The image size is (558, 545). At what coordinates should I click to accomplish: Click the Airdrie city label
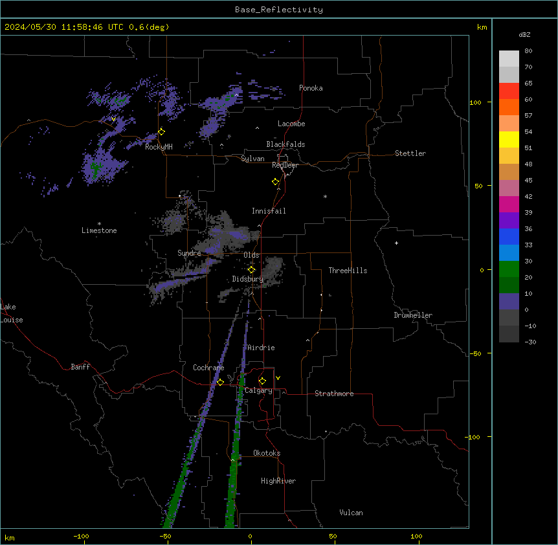click(x=261, y=348)
